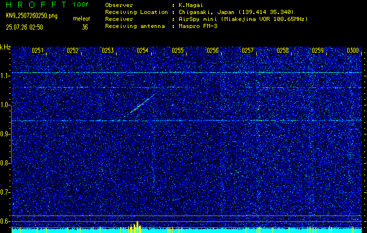Click the Observer field label
Viewport: 367px width, 233px height.
pos(119,5)
